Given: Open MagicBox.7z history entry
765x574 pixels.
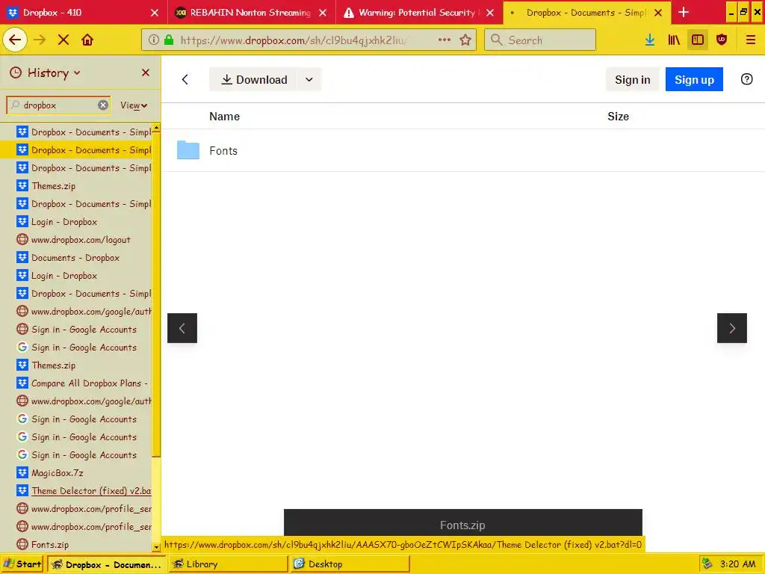Looking at the screenshot, I should coord(76,473).
